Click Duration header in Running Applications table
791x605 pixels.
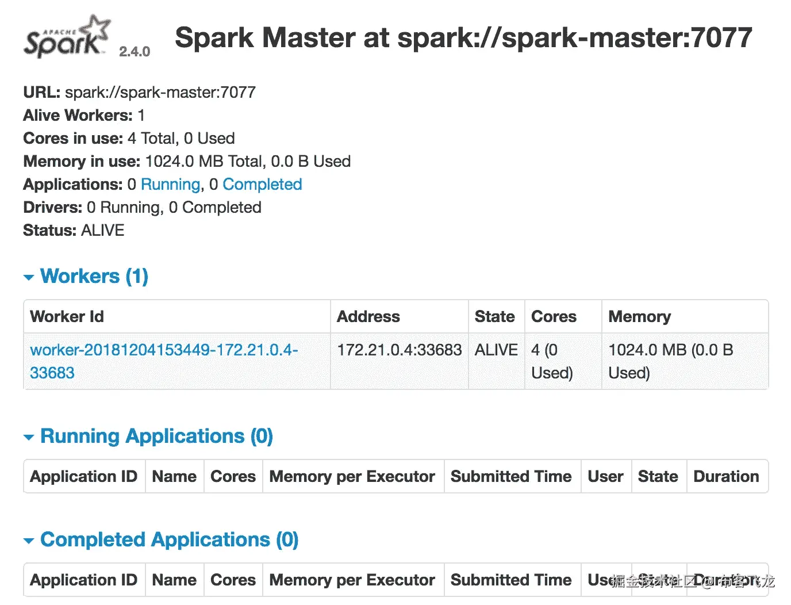pos(727,476)
